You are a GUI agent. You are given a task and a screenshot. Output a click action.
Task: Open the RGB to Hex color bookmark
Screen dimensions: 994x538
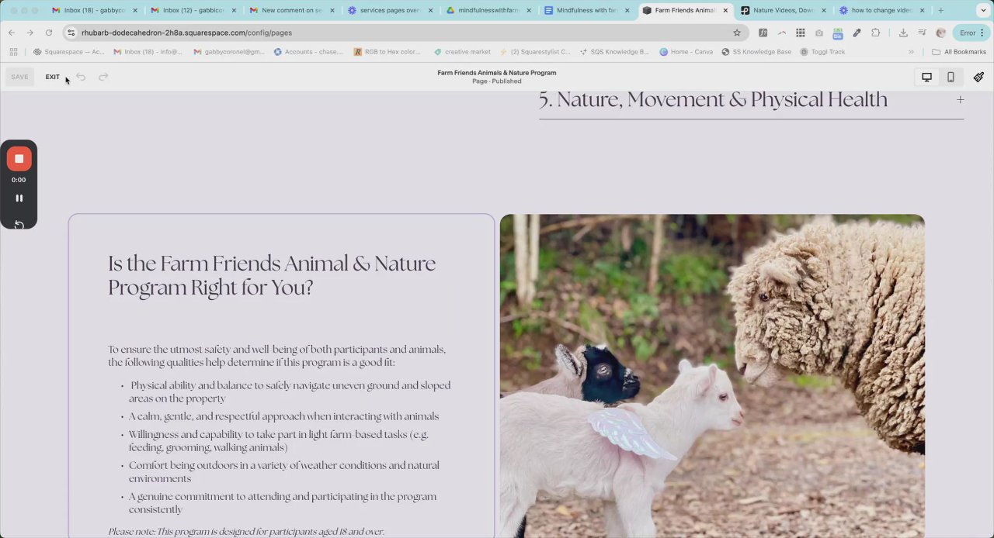pos(387,52)
